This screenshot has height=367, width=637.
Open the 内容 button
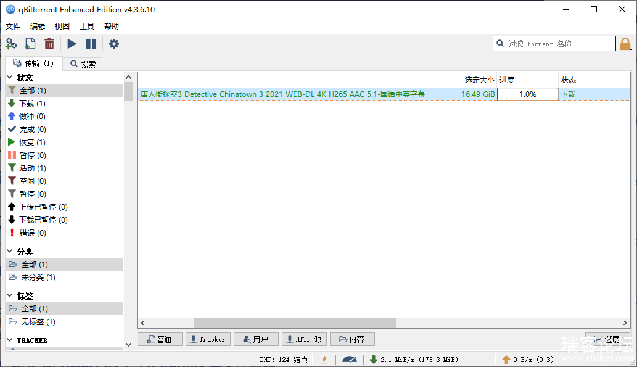(x=352, y=339)
